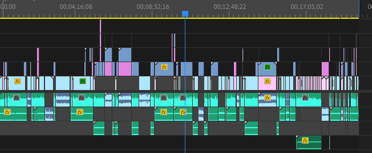This screenshot has width=372, height=153.
Task: Click third yellow fx badge on second audio track
Action: (x=164, y=112)
